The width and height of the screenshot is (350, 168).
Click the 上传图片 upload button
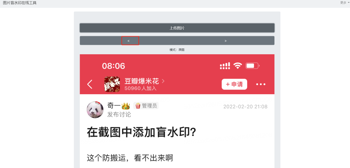pos(177,28)
